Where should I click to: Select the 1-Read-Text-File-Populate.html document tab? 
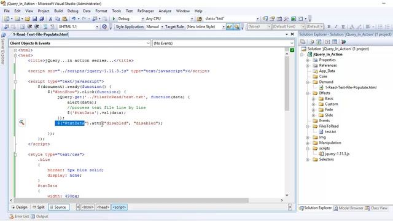click(40, 34)
